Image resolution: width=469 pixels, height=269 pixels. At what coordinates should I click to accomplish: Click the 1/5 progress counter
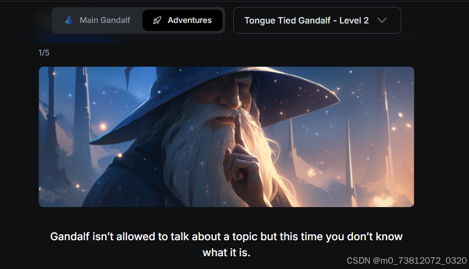(44, 53)
